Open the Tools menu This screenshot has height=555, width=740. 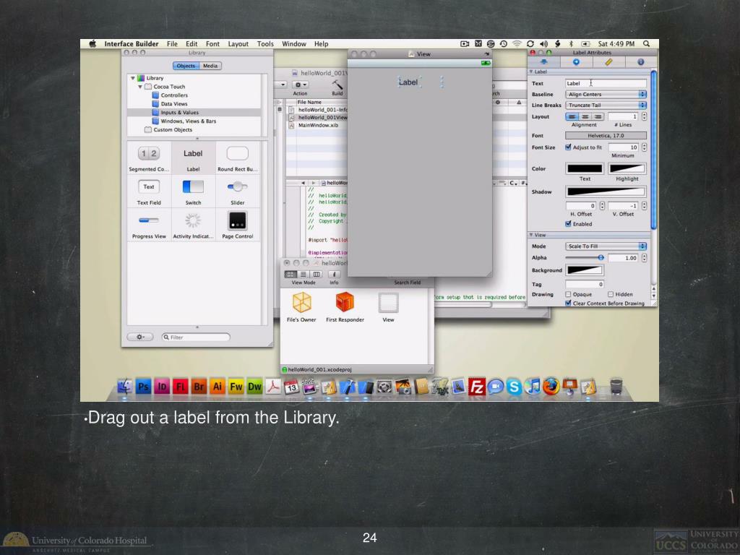(265, 44)
